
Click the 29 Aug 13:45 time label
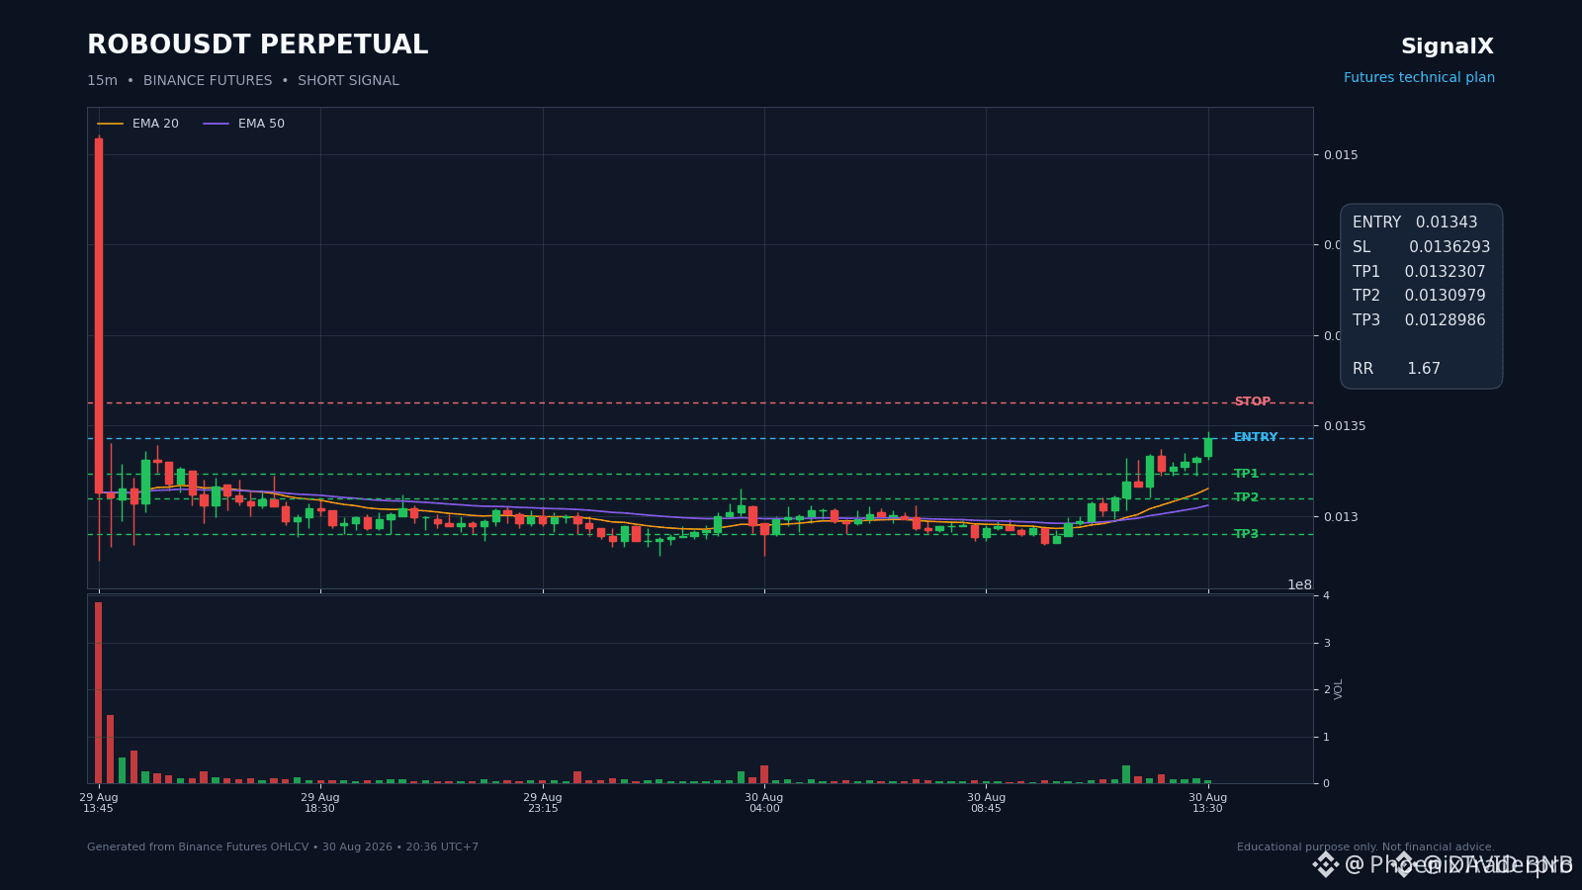point(99,803)
